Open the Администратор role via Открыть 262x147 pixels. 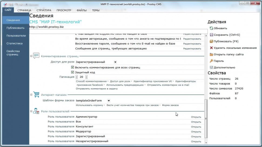[x=196, y=117]
